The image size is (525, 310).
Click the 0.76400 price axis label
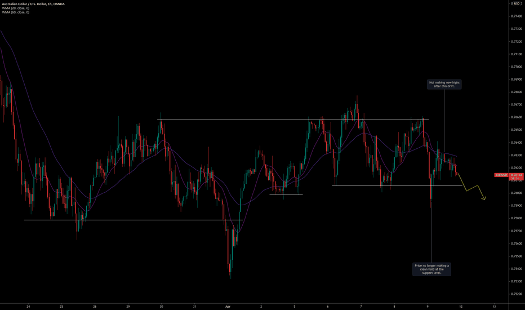pyautogui.click(x=516, y=143)
